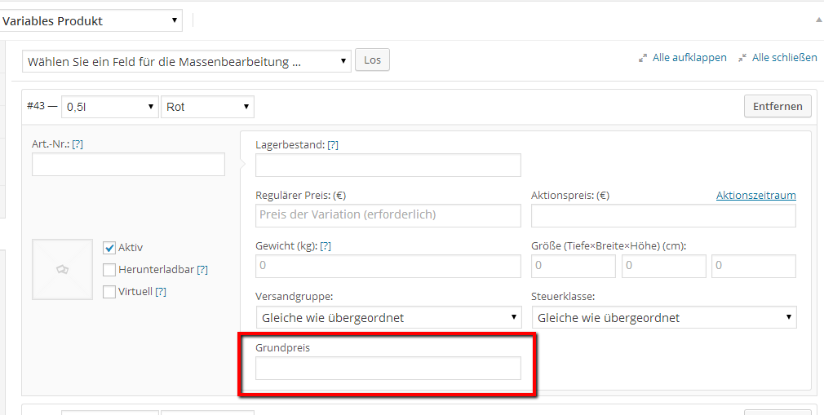824x415 pixels.
Task: Open the Massenbearbeitung field dropdown
Action: (187, 61)
